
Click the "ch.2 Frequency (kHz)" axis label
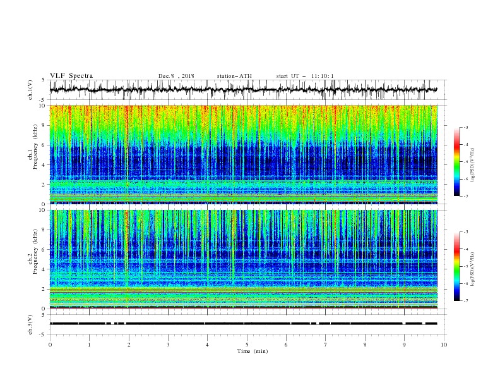[33, 252]
